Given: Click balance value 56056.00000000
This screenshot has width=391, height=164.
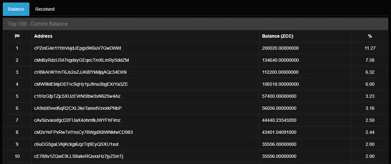Looking at the screenshot, I should point(279,108).
